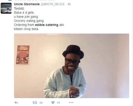Like the tweet with the heart icon
Screen dimensions: 133x106
(x=53, y=103)
